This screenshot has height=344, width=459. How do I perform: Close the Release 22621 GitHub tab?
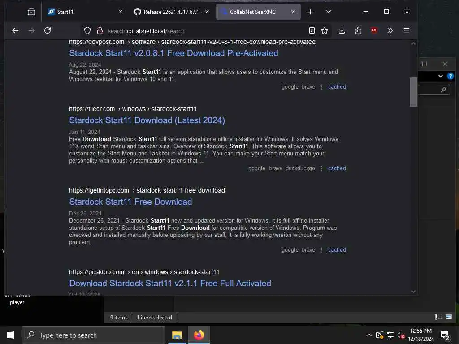[x=207, y=12]
